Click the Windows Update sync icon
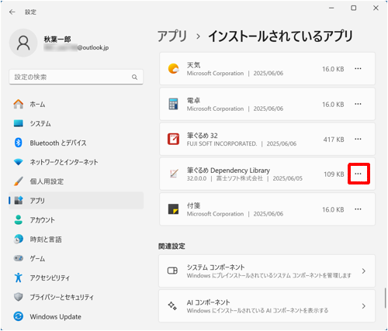The height and width of the screenshot is (331, 388). pyautogui.click(x=19, y=316)
